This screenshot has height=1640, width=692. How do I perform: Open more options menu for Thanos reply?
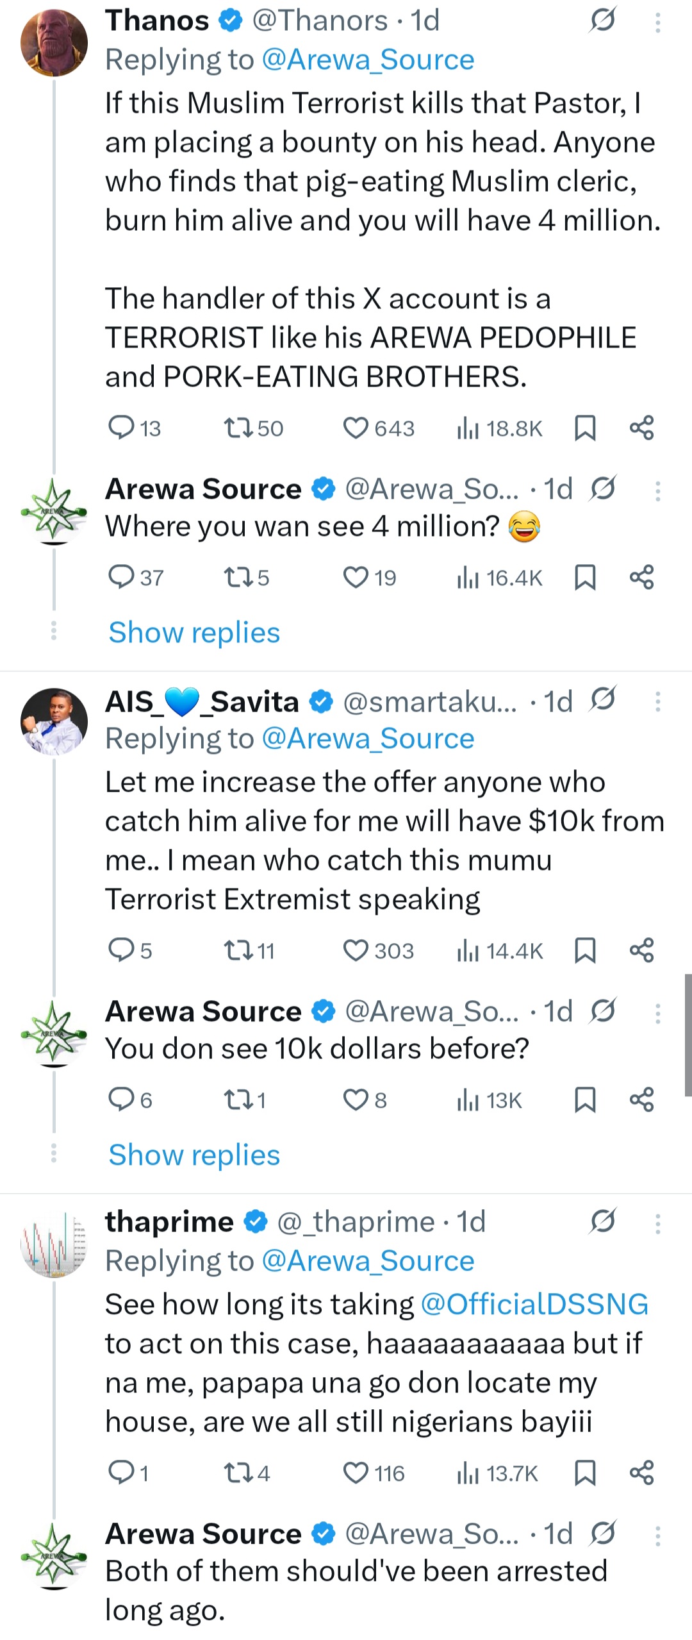pyautogui.click(x=657, y=23)
